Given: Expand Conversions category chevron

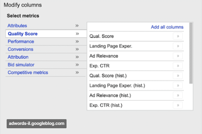Looking at the screenshot, I should pyautogui.click(x=77, y=49).
